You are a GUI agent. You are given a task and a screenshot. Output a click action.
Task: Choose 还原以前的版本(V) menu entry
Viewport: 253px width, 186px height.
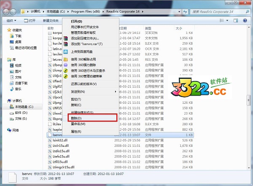pyautogui.click(x=91, y=84)
